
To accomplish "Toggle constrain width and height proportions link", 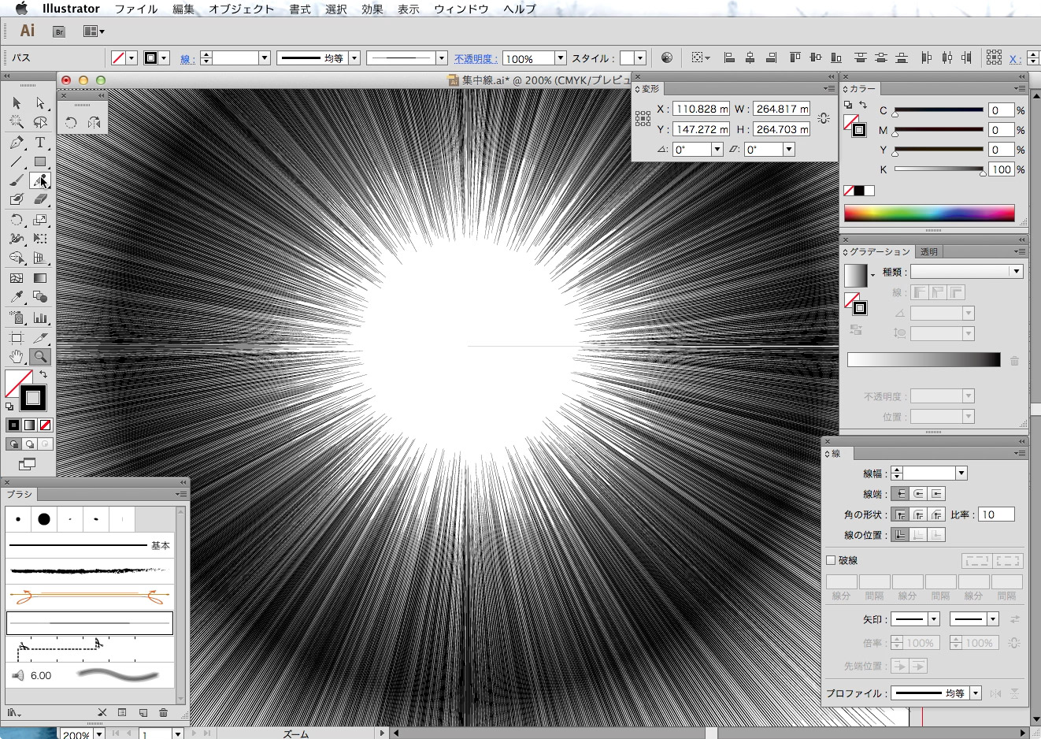I will (x=824, y=119).
